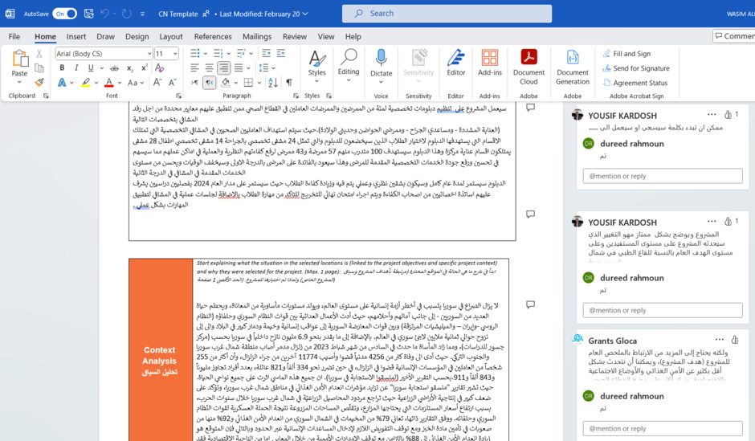Like YOUSIF KARDOSH's first comment
755x441 pixels.
728,115
